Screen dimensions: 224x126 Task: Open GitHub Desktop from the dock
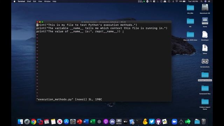[x=158, y=121]
